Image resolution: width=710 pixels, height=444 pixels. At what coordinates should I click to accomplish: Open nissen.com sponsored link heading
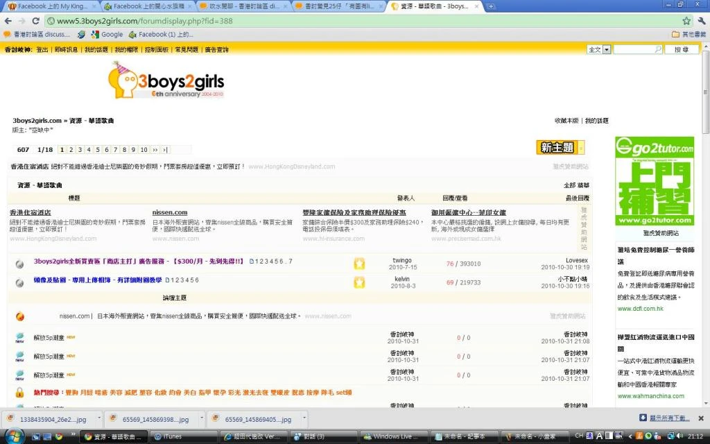point(170,212)
